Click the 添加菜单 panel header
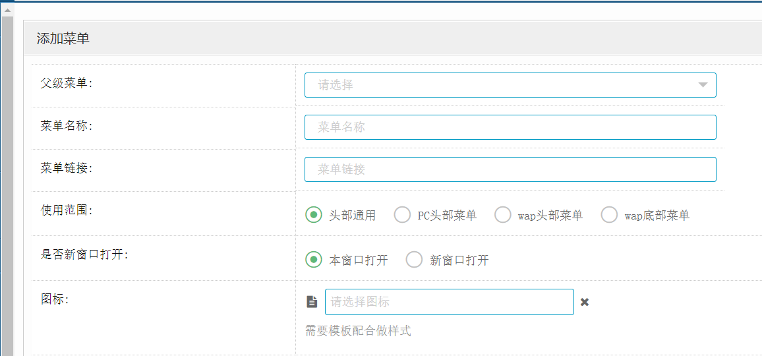The image size is (762, 356). (x=63, y=39)
